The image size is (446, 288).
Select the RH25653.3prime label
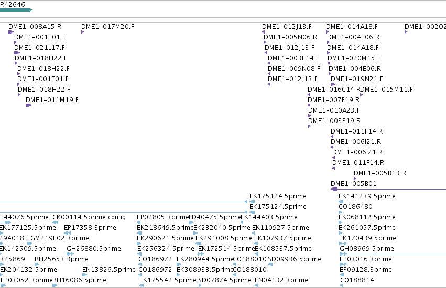(61, 260)
